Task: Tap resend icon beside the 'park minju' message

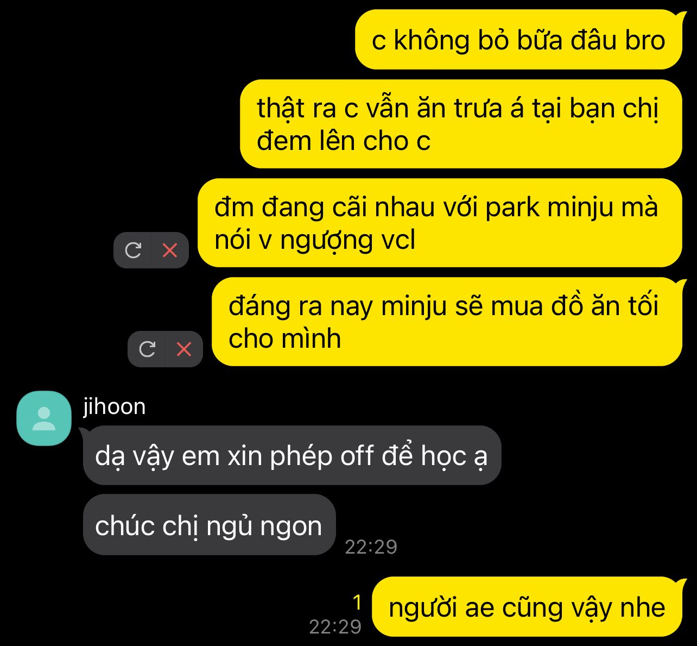Action: (x=132, y=250)
